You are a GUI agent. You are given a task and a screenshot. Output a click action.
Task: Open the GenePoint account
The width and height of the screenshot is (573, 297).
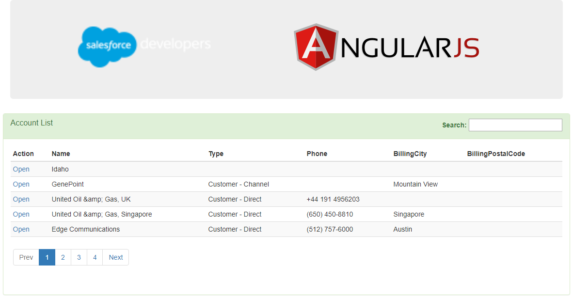tap(21, 184)
